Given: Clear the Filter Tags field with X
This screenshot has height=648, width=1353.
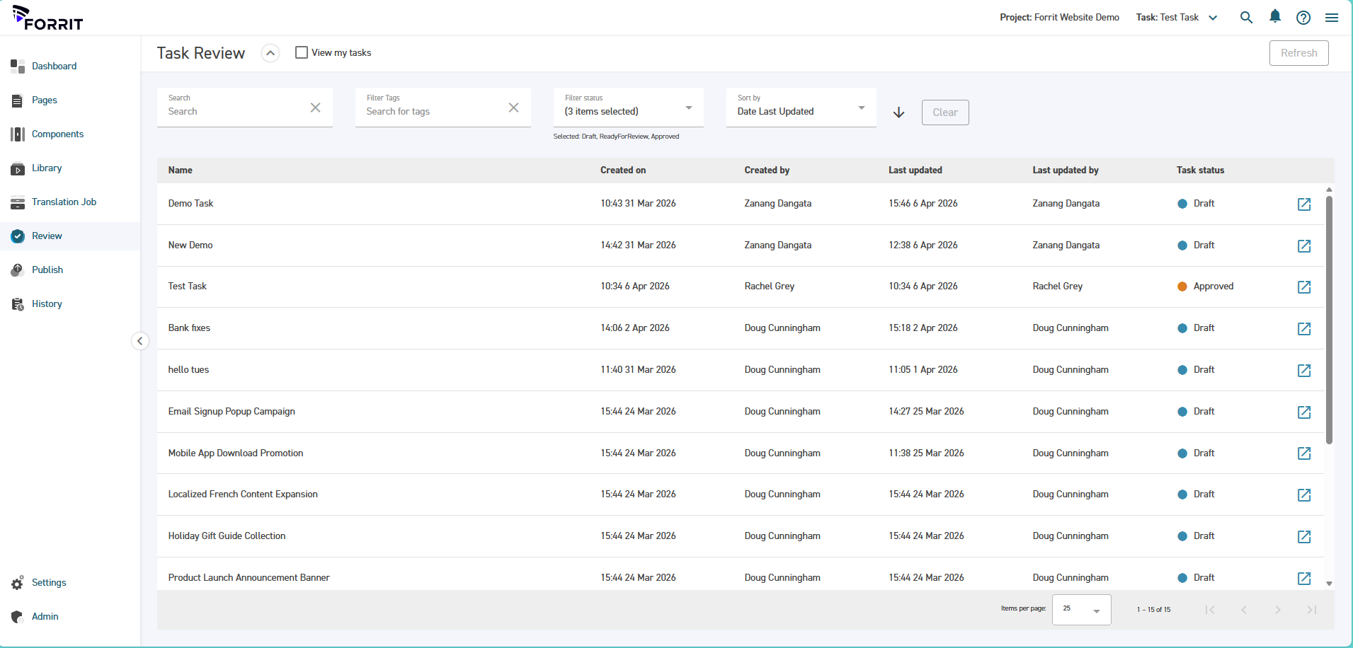Looking at the screenshot, I should (514, 108).
